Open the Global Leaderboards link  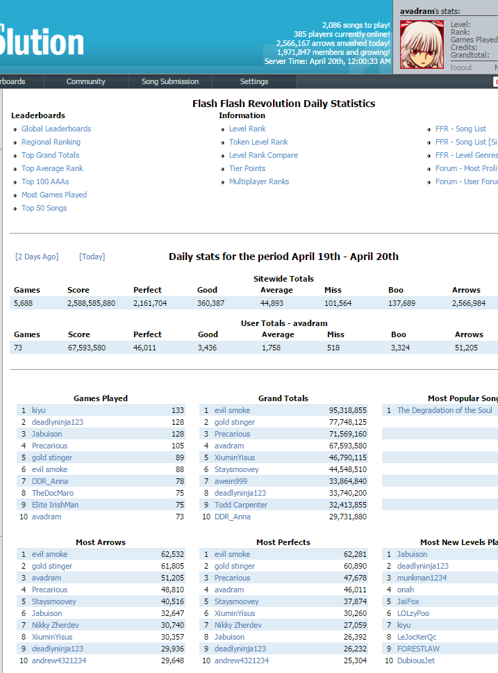click(x=56, y=129)
